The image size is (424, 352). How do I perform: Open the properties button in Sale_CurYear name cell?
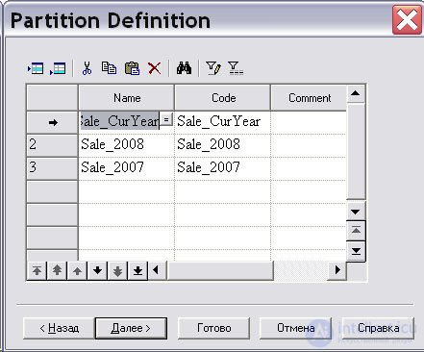pos(166,119)
